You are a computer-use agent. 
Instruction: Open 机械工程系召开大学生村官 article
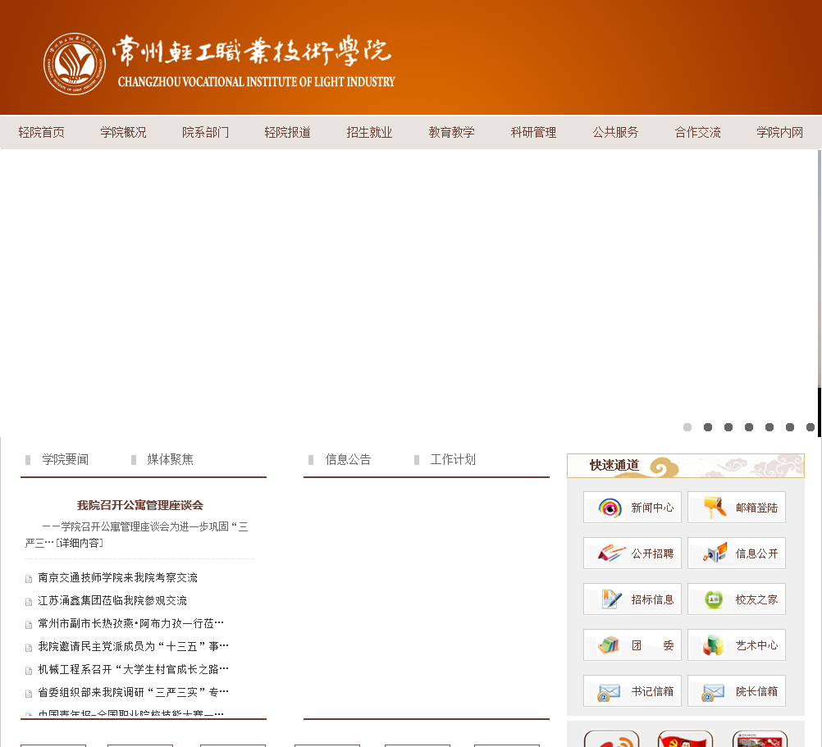[x=133, y=669]
